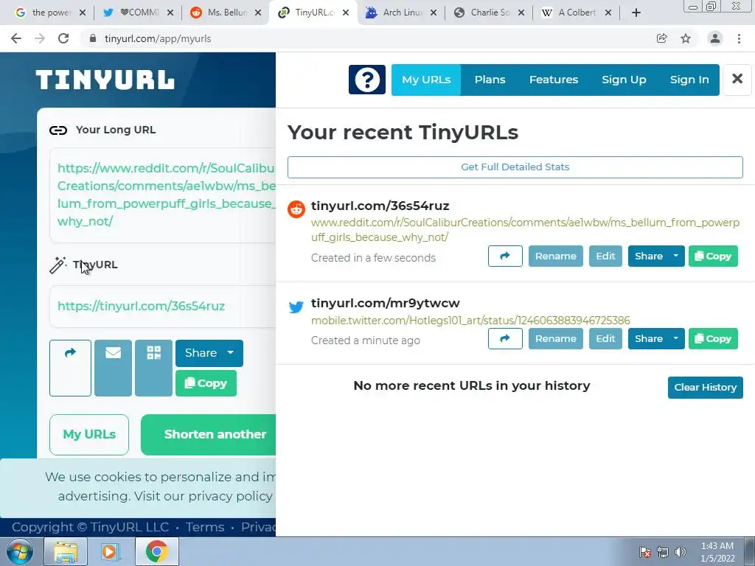
Task: Click Sign In in the navigation bar
Action: point(689,80)
